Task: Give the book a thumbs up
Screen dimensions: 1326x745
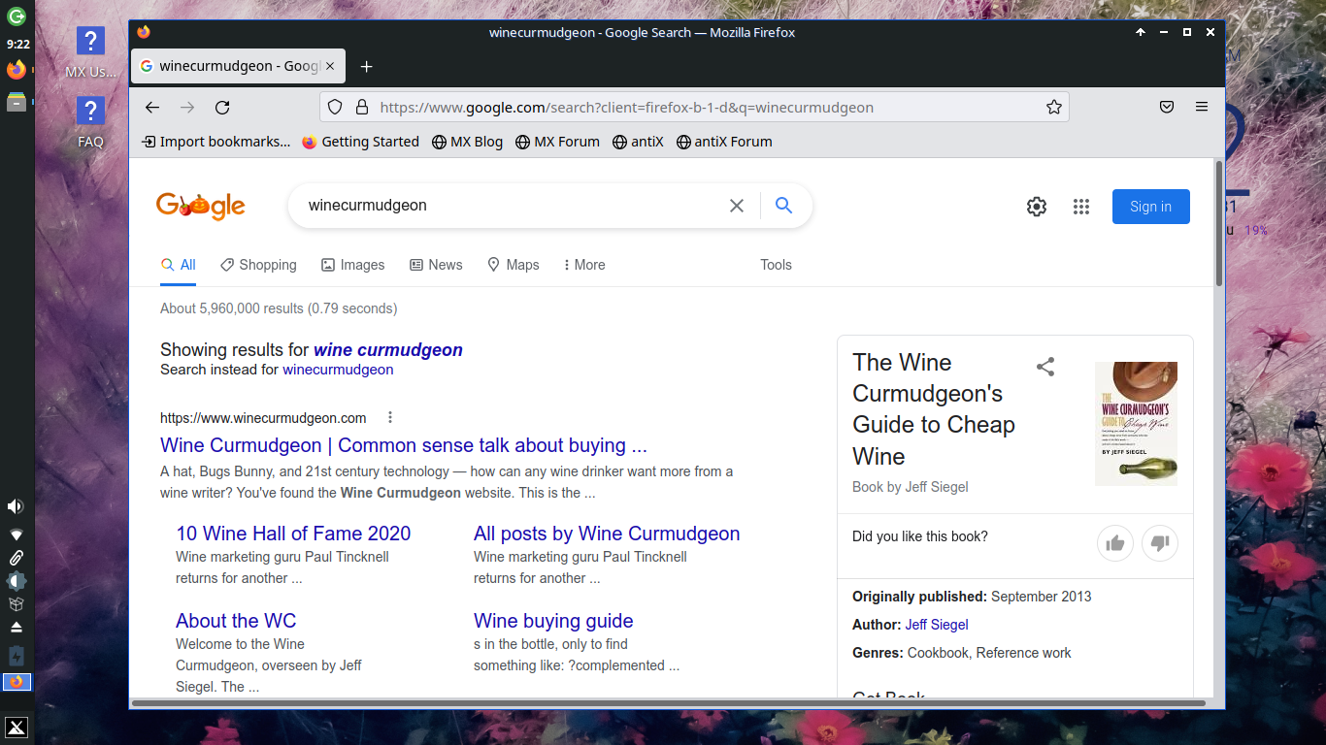Action: pos(1115,543)
